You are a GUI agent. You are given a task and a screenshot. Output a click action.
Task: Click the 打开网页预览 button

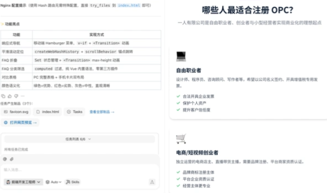coord(20,122)
